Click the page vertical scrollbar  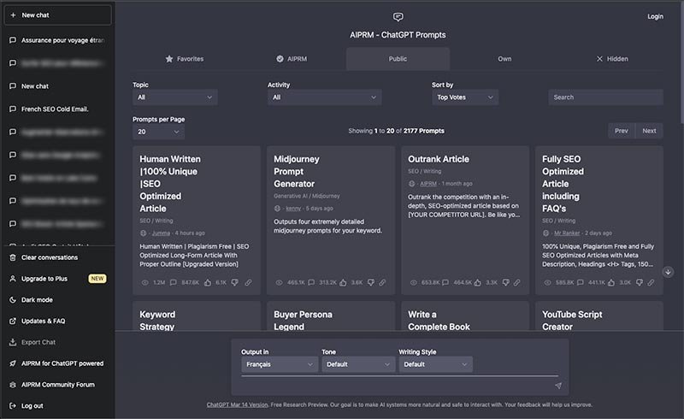point(681,61)
